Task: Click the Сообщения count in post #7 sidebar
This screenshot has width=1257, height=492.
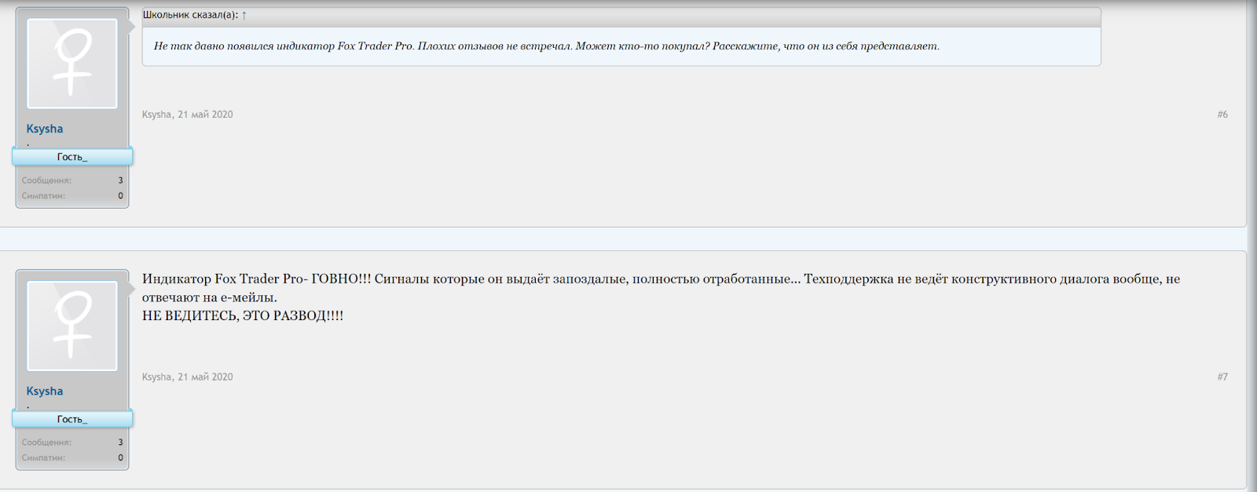Action: pyautogui.click(x=120, y=443)
